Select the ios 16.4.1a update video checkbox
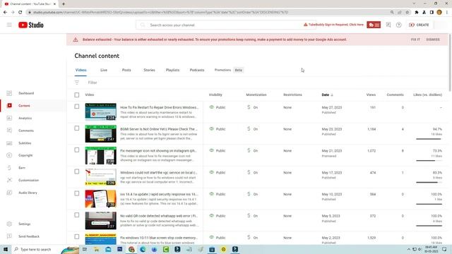This screenshot has height=254, width=452. (x=77, y=193)
